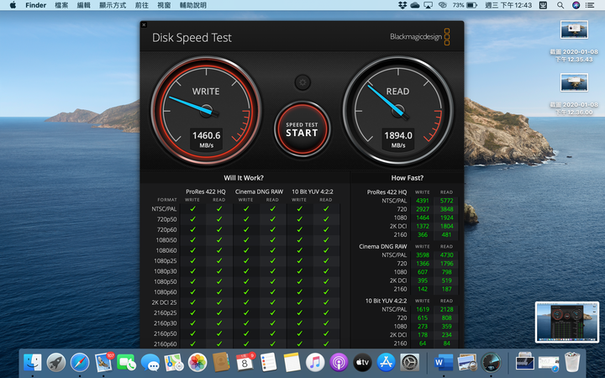
Task: Open the Finder menu
Action: click(x=36, y=5)
